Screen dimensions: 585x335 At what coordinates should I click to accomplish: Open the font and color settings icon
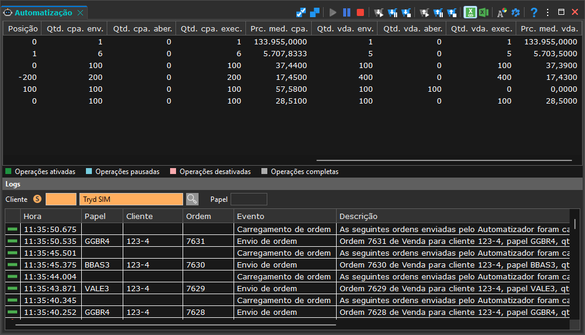pyautogui.click(x=502, y=12)
